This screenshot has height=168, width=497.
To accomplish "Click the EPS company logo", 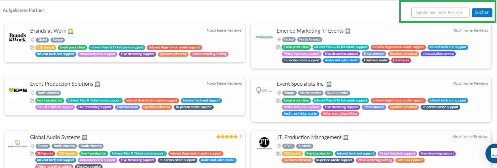I will pyautogui.click(x=18, y=90).
